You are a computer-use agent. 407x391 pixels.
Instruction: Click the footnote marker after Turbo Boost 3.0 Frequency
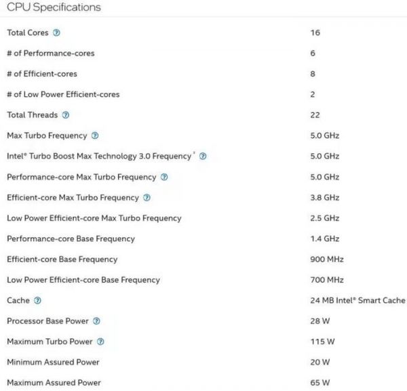195,154
